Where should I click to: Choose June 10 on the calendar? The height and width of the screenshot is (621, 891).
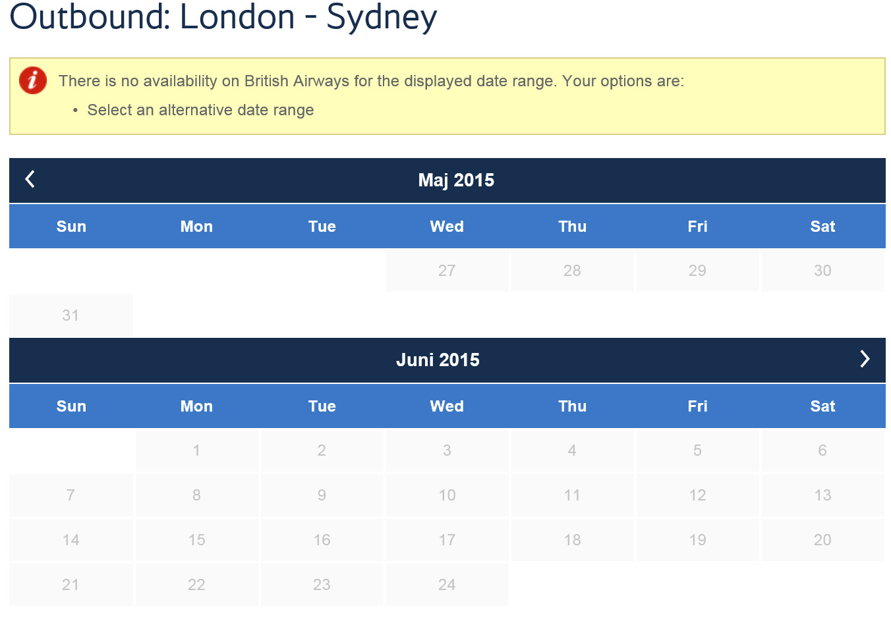(447, 495)
